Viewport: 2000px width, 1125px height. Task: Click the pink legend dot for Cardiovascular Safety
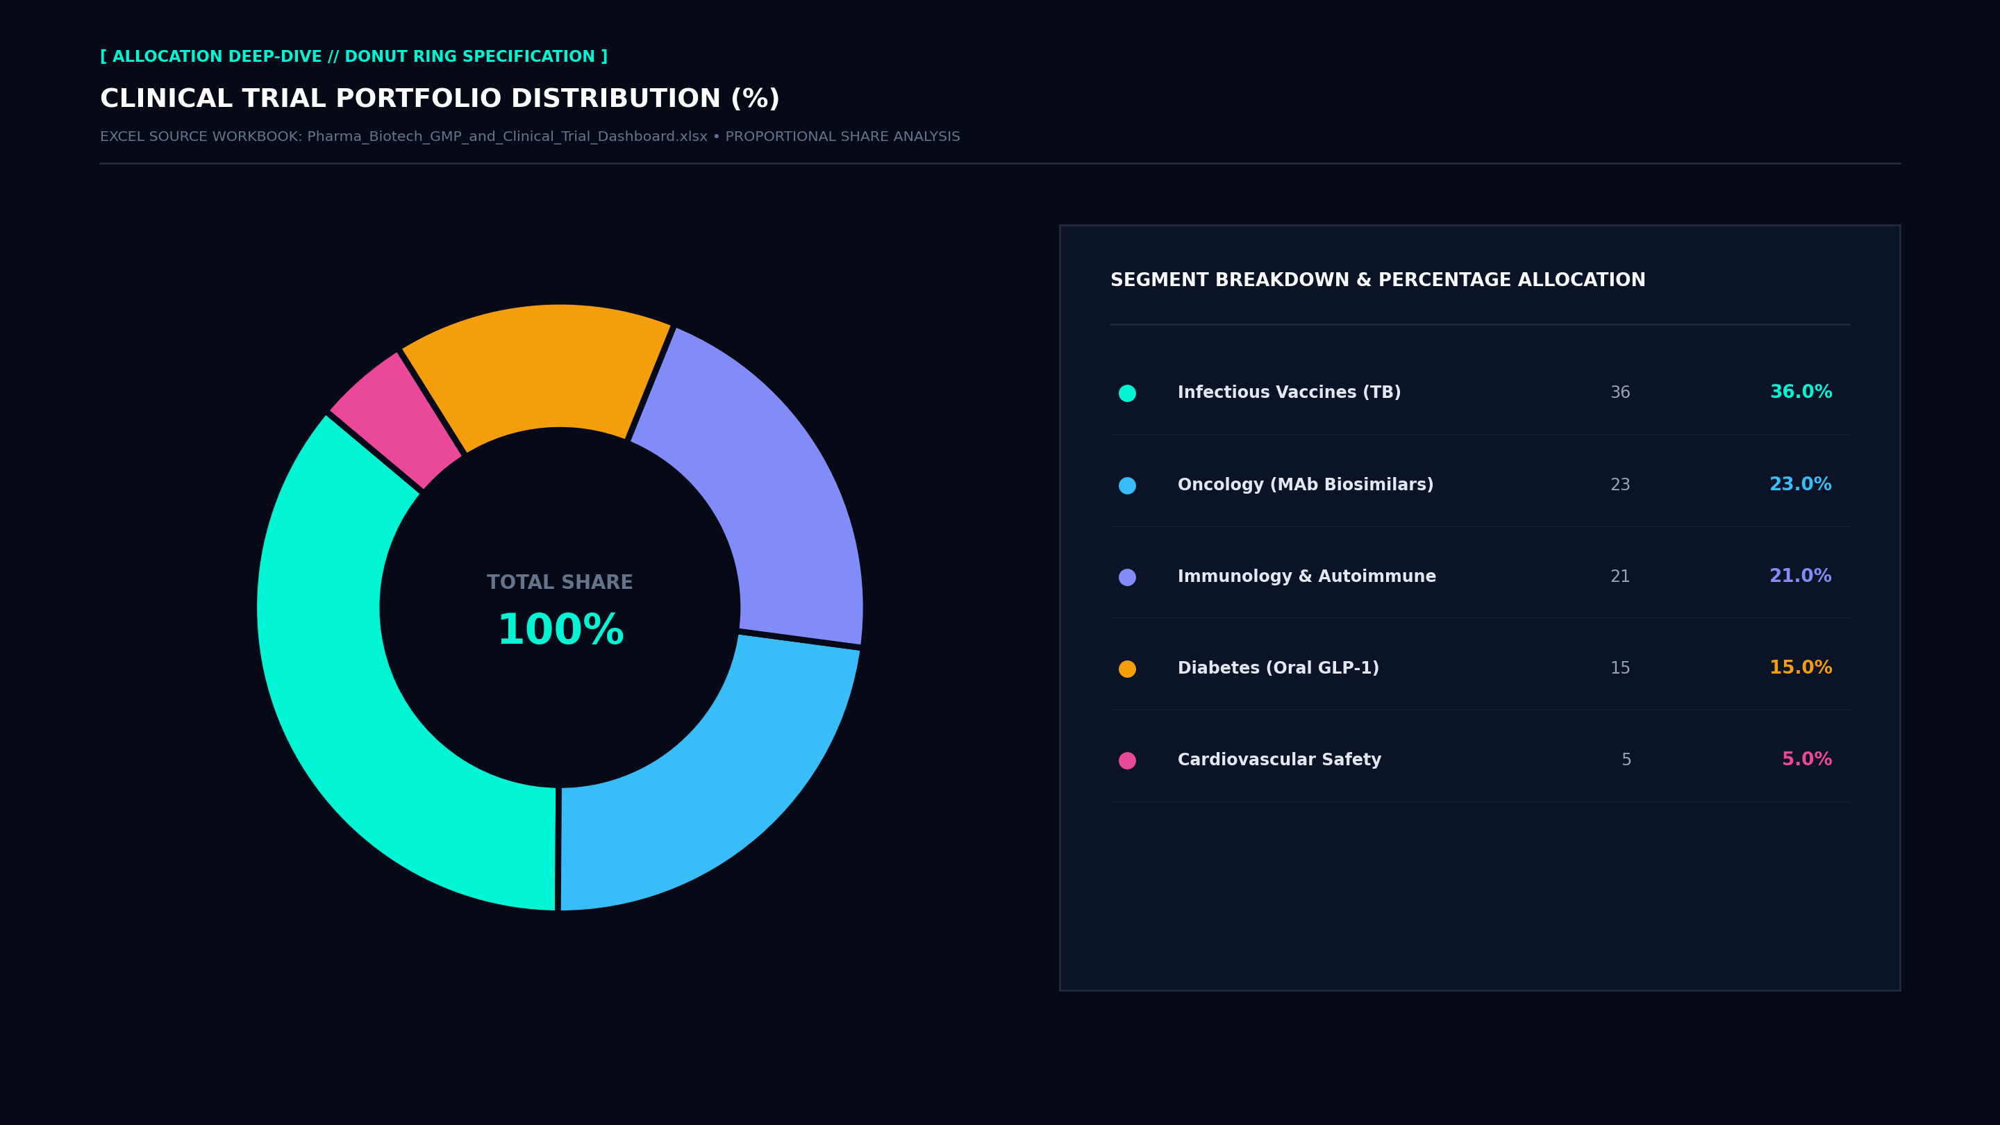1127,761
